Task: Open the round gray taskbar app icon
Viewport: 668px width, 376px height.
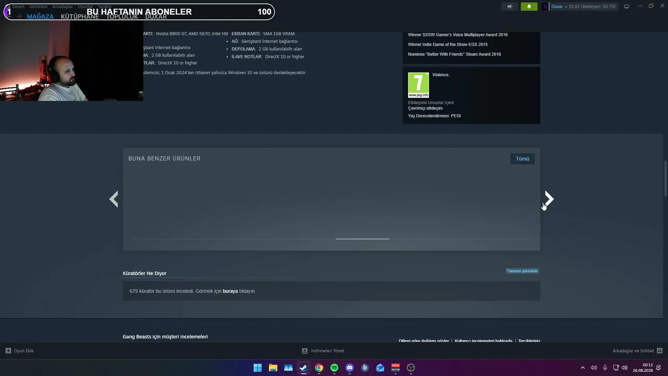Action: pos(365,368)
